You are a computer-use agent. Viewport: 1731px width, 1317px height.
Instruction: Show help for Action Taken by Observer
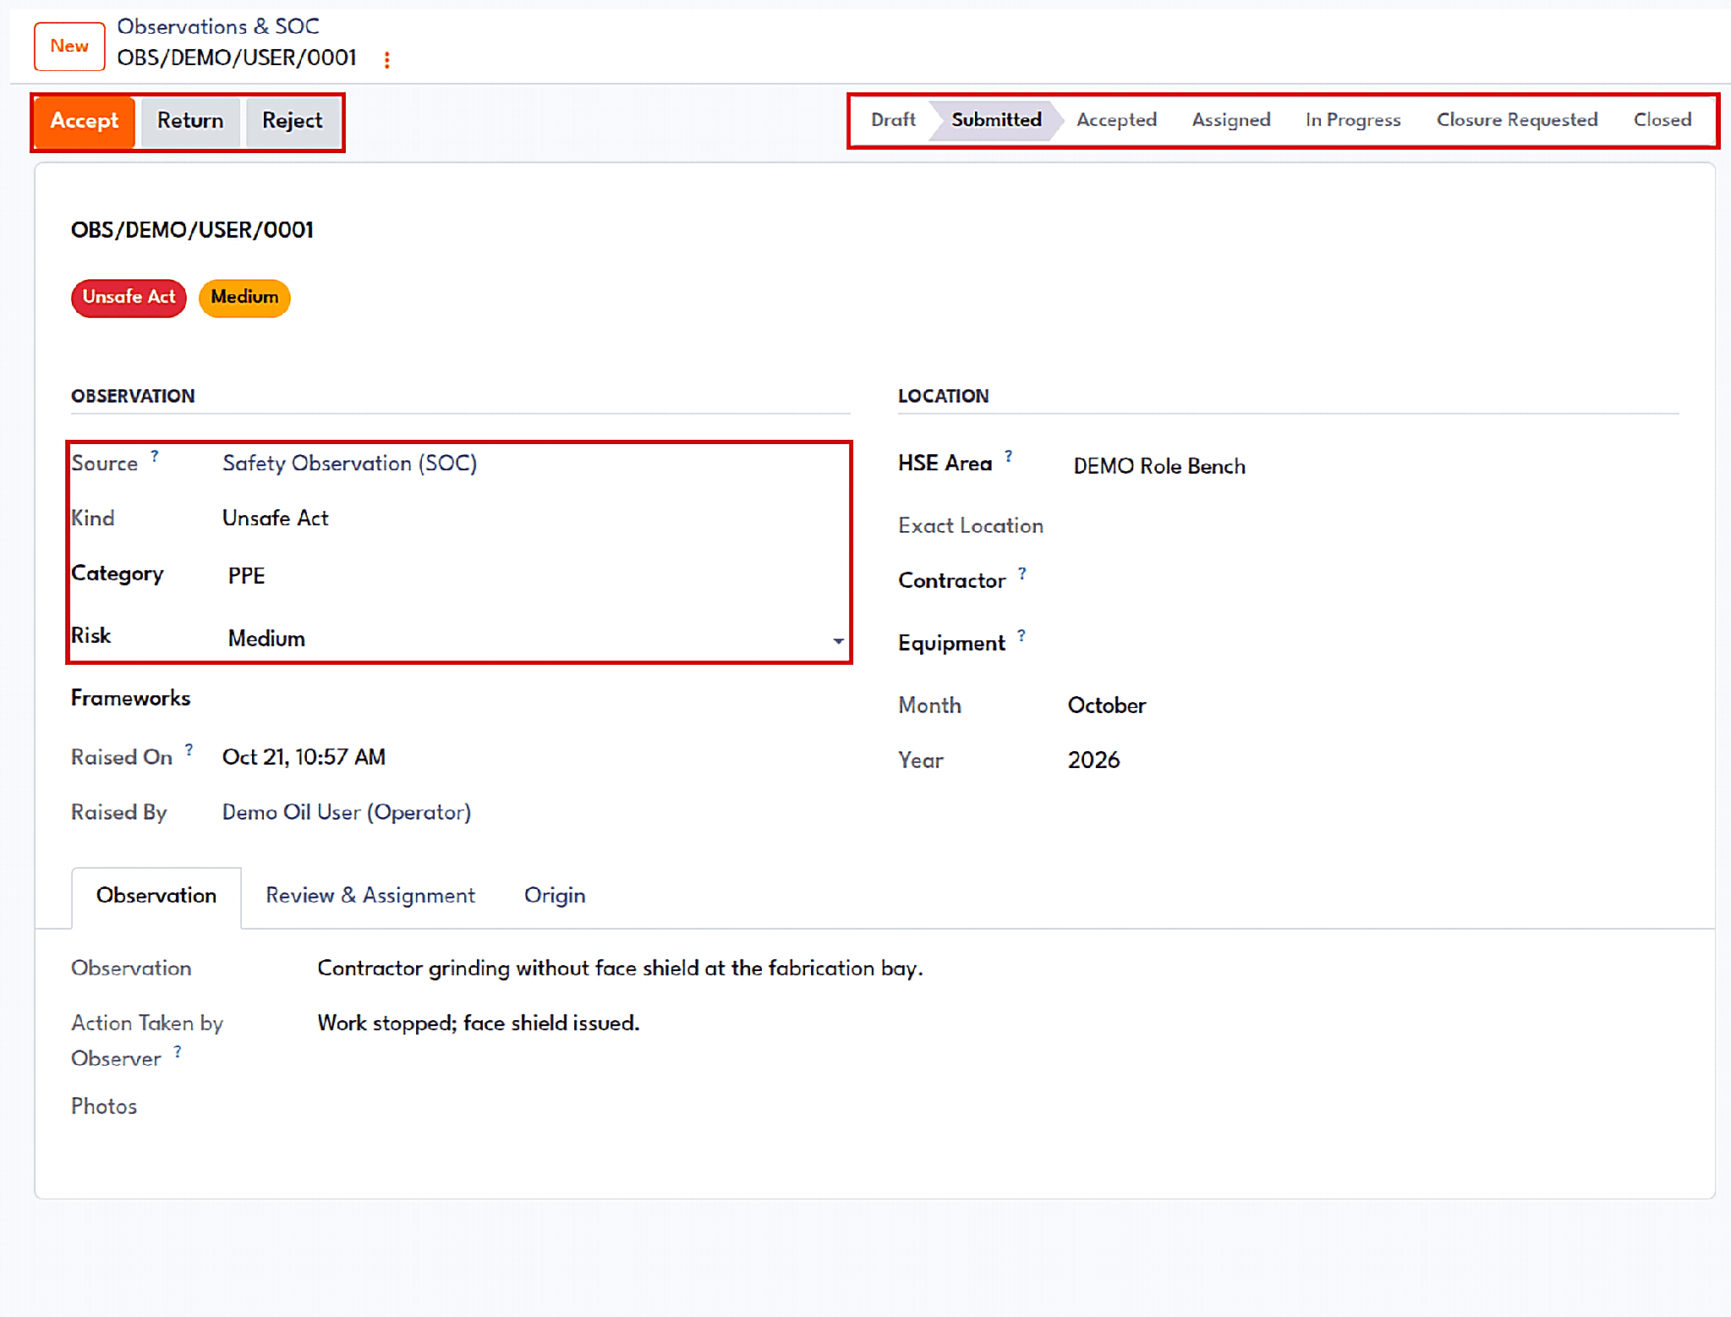coord(178,1051)
